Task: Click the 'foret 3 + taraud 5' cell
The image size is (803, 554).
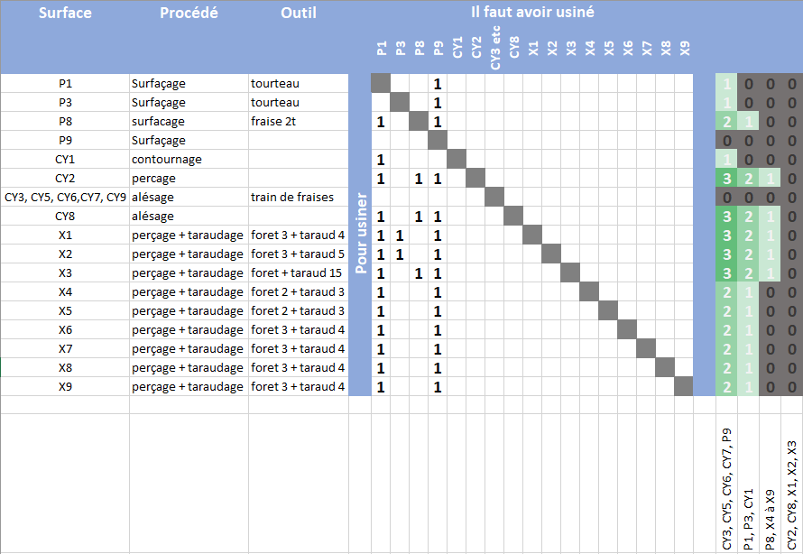Action: [298, 254]
